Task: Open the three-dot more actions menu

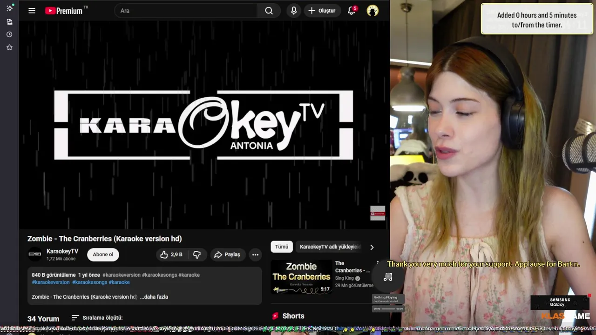Action: click(x=255, y=255)
